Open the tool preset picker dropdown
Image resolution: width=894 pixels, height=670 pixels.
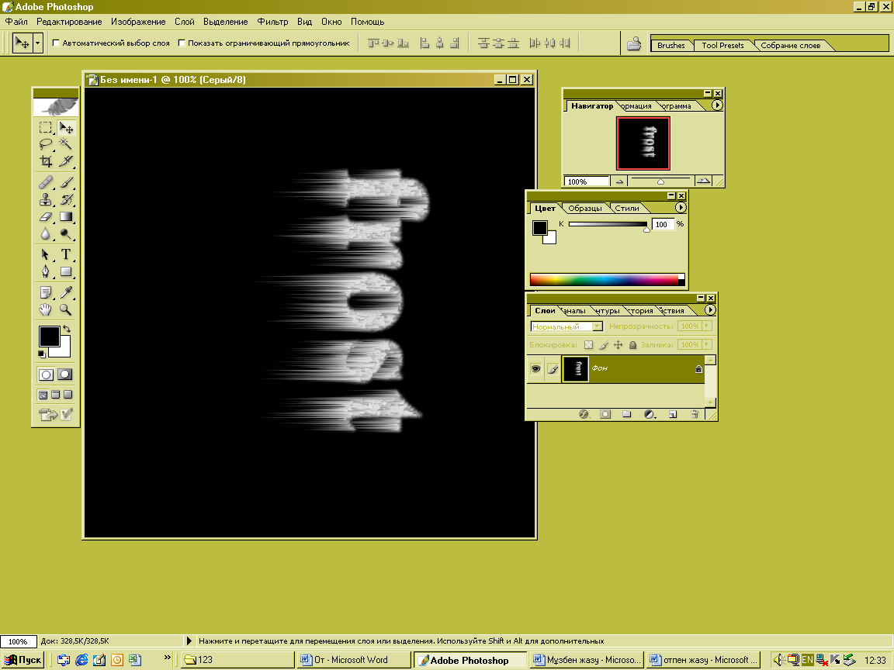[38, 43]
